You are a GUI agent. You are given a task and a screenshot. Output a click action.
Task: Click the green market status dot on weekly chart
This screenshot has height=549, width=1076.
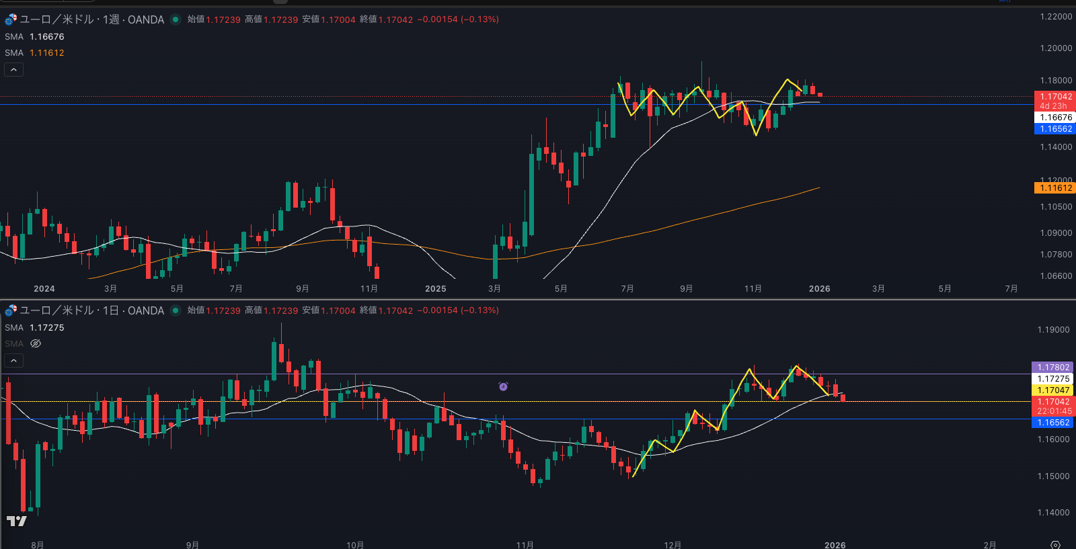[176, 19]
